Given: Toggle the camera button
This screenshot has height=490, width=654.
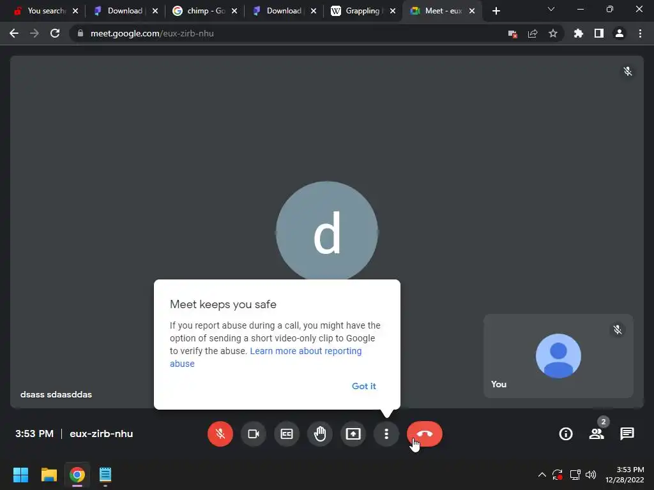Looking at the screenshot, I should click(x=253, y=434).
